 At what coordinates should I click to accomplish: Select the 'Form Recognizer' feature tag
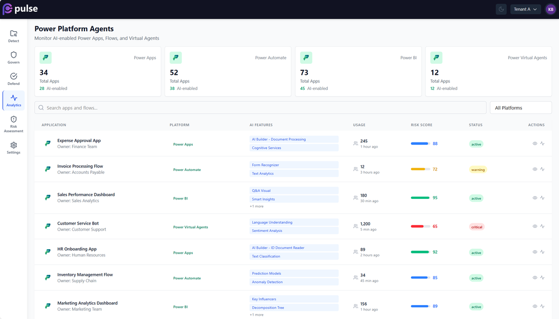[x=294, y=165]
